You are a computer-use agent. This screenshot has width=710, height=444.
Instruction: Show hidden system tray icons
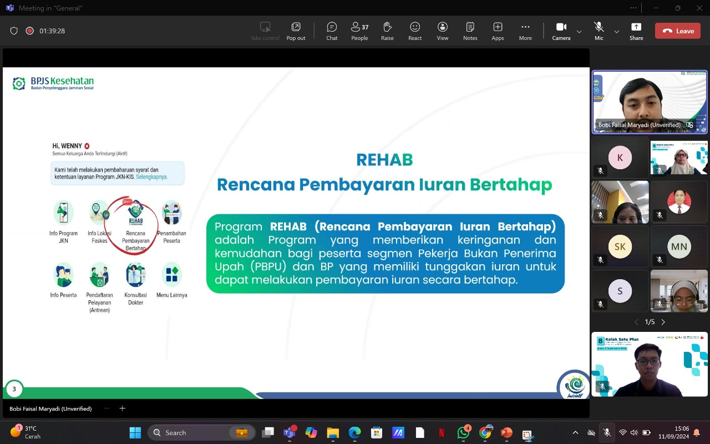click(x=575, y=432)
